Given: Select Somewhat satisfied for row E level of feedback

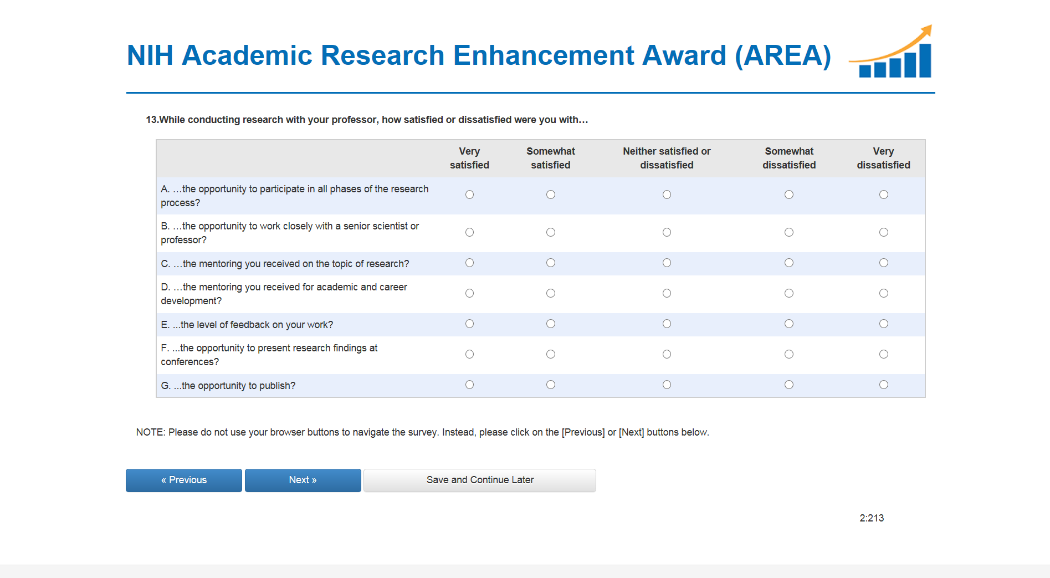Looking at the screenshot, I should 550,324.
